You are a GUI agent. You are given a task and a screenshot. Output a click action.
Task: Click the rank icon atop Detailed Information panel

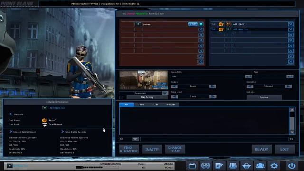45,108
